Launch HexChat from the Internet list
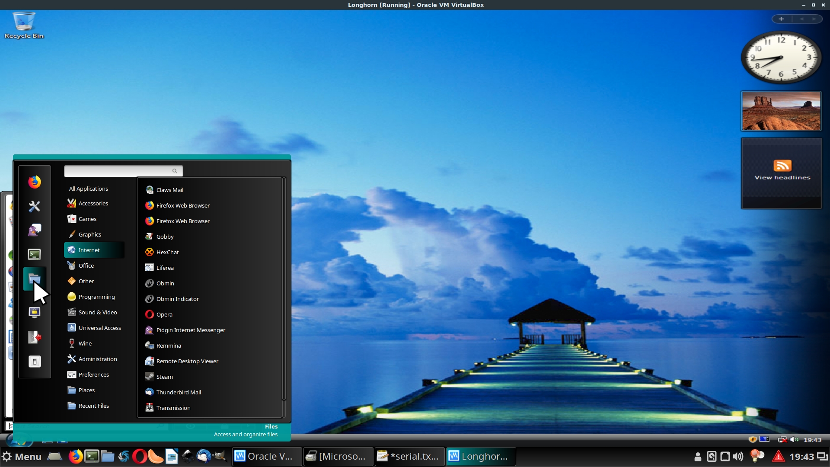 pyautogui.click(x=167, y=252)
